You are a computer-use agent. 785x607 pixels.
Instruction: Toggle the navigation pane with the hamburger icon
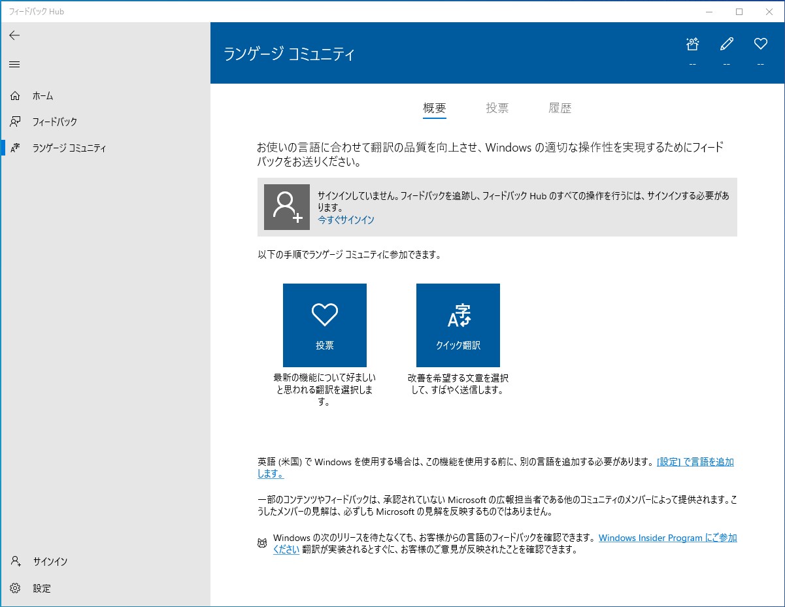tap(14, 64)
